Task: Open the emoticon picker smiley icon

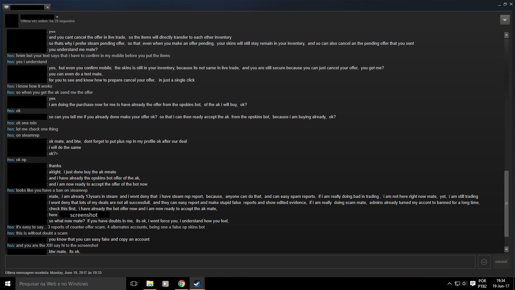Action: [484, 262]
